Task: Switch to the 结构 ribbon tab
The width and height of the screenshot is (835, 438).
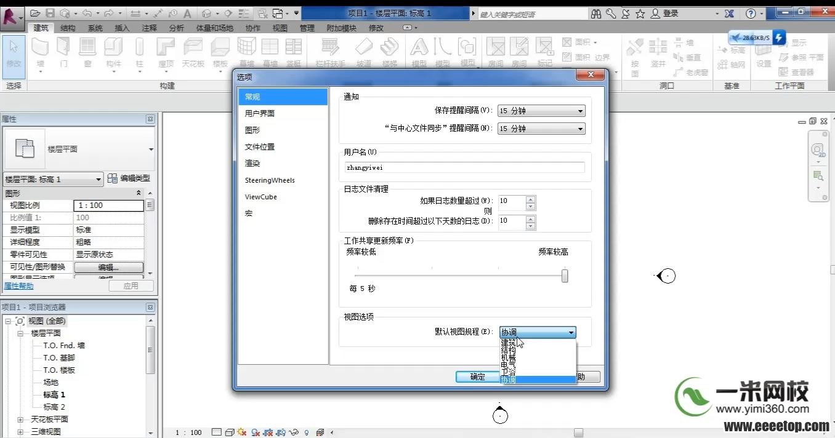Action: 68,28
